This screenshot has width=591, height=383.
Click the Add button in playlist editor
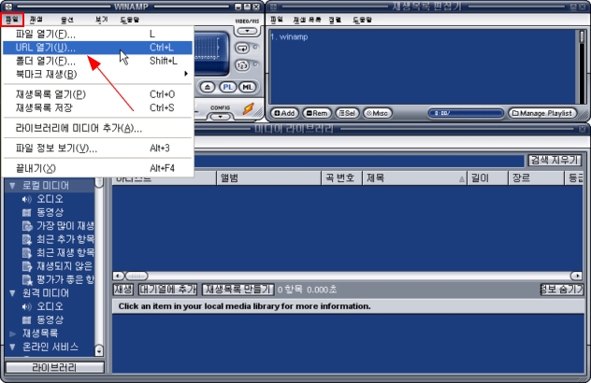pyautogui.click(x=284, y=113)
